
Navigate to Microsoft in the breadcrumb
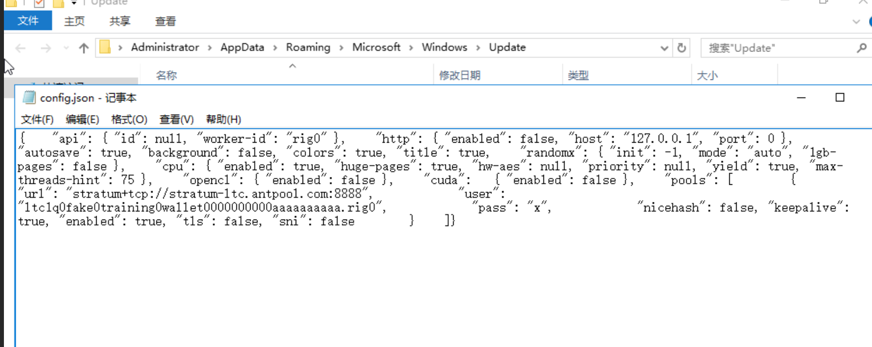(376, 47)
